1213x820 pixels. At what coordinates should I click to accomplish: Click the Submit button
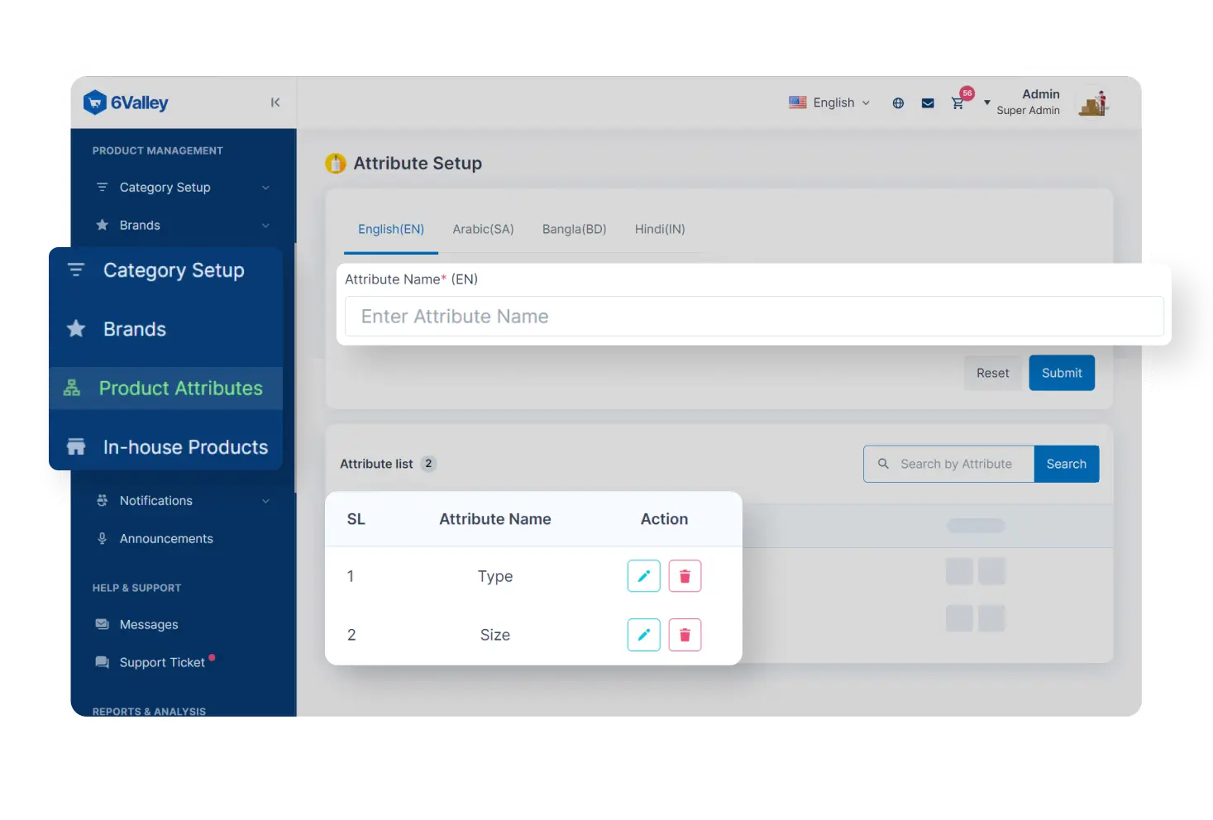(x=1061, y=372)
